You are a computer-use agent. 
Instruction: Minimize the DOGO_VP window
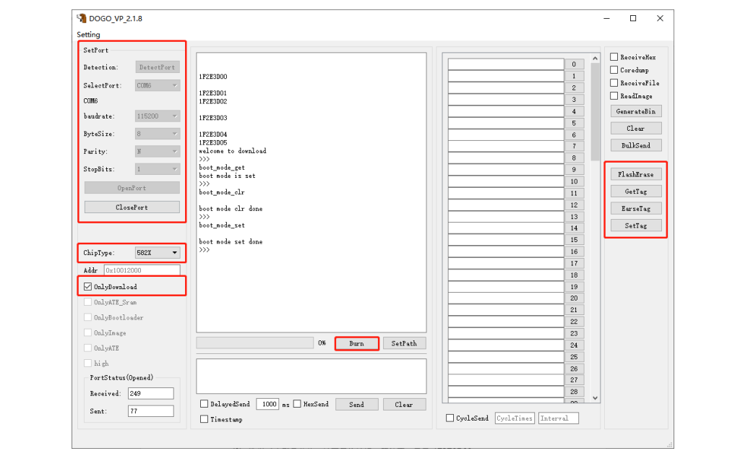coord(607,18)
